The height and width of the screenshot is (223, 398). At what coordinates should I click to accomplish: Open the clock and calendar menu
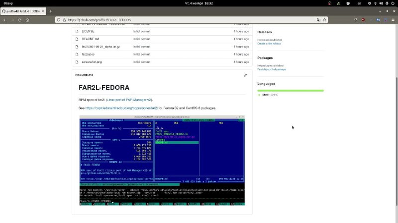199,3
